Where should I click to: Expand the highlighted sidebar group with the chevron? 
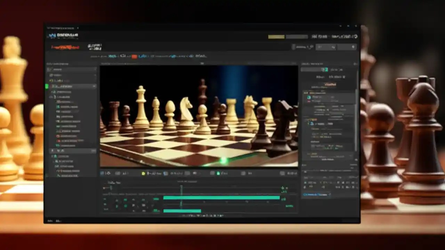pyautogui.click(x=95, y=86)
